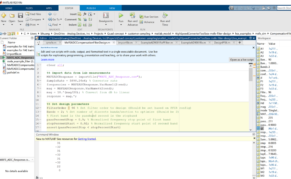Viewport: 291px width, 179px height.
Task: Click the Getting Started link
Action: [87, 139]
